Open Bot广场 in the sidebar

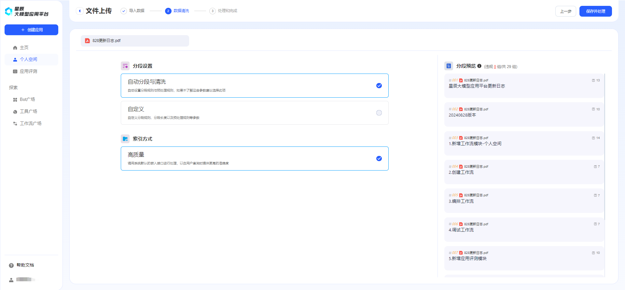(31, 100)
